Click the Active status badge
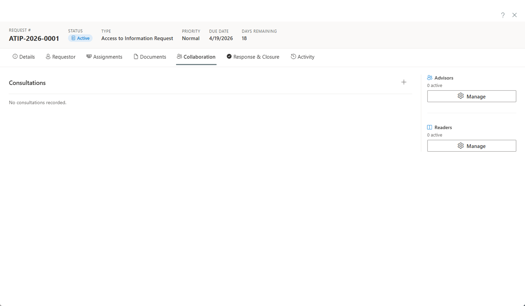Screen dimensions: 525x306 [x=80, y=38]
